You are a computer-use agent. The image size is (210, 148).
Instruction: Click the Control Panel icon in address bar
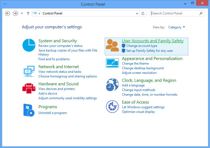coord(35,13)
